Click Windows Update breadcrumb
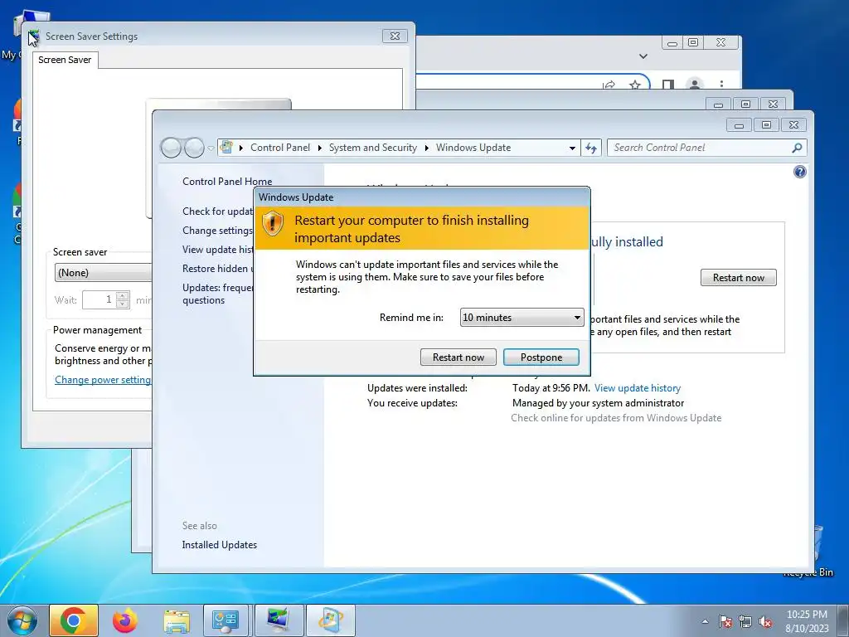Viewport: 849px width, 637px height. click(x=473, y=148)
